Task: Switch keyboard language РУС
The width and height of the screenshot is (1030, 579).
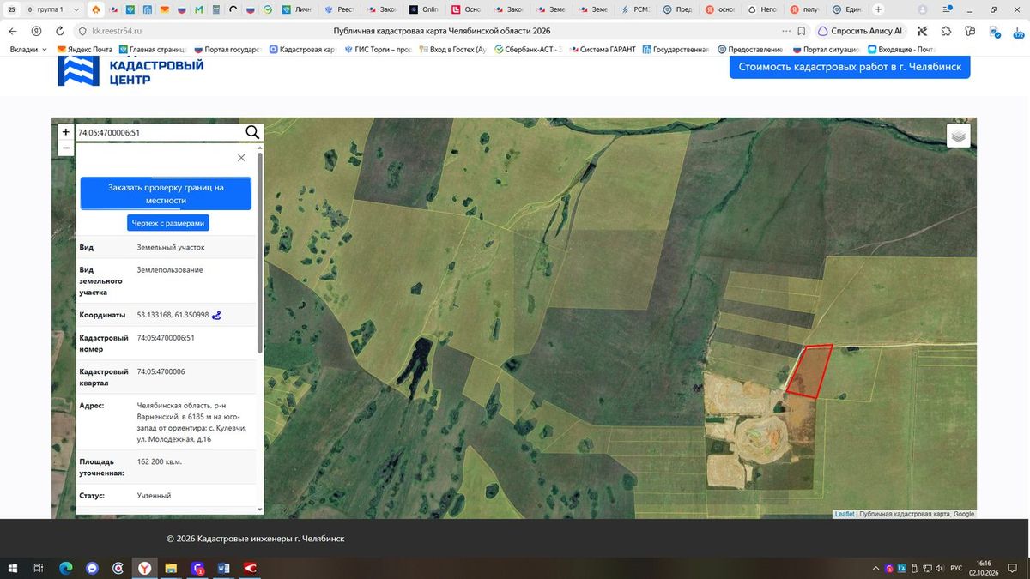Action: click(954, 568)
